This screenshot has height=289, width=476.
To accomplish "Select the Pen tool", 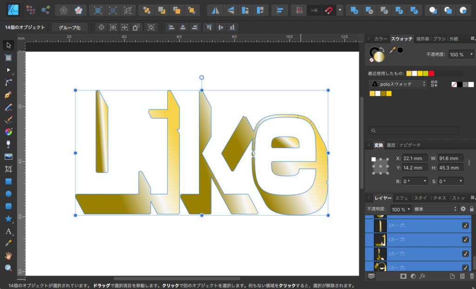I will pos(8,95).
